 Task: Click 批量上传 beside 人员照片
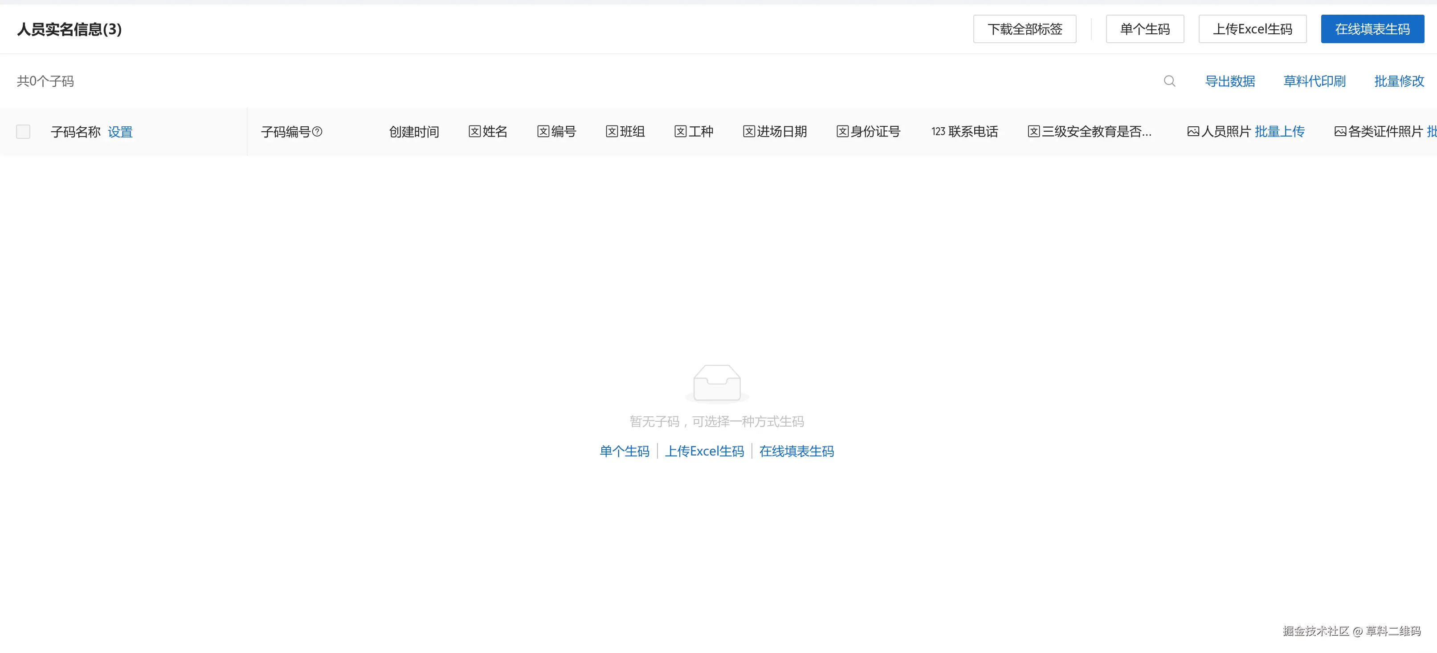click(1279, 132)
